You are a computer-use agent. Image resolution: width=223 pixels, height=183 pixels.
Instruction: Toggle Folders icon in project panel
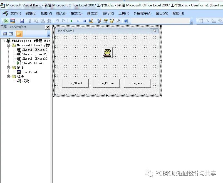pyautogui.click(x=19, y=34)
